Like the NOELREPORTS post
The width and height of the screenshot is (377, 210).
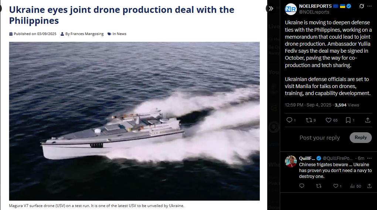[328, 120]
